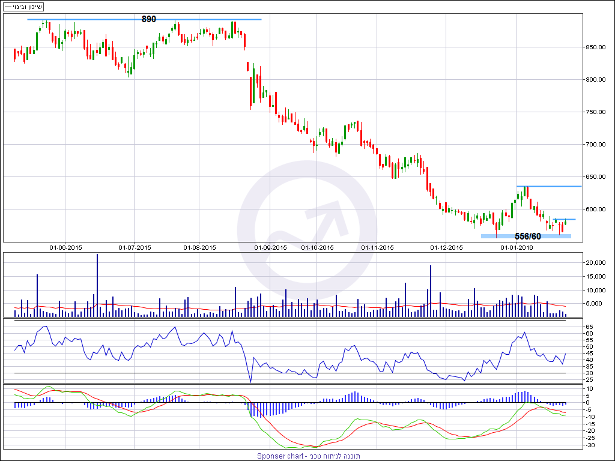The image size is (615, 461).
Task: Select the 01-06-2015 date marker
Action: tap(65, 247)
